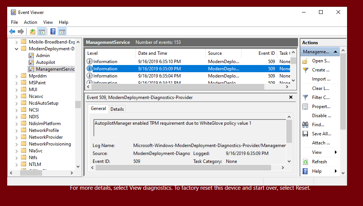Toggle the Show/Hide Action Pane toolbar icon

click(x=62, y=31)
